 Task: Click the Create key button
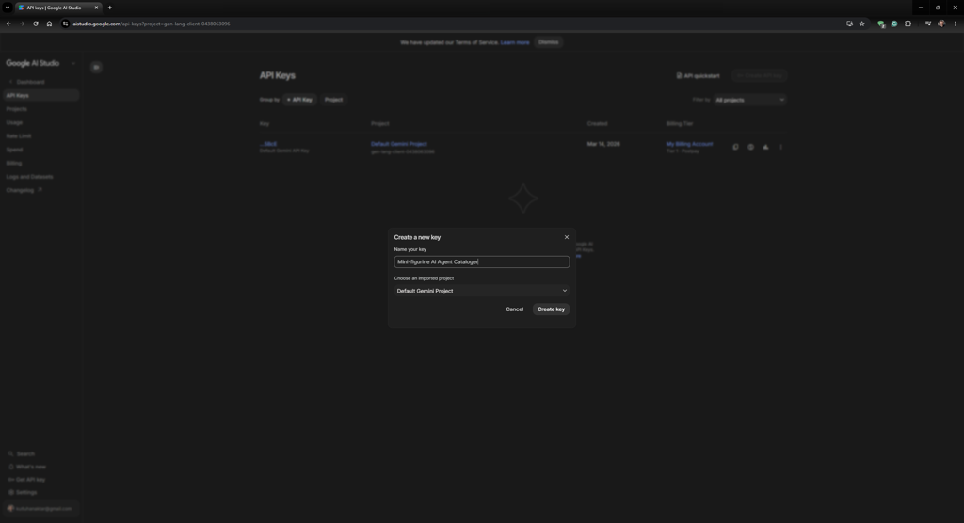551,309
